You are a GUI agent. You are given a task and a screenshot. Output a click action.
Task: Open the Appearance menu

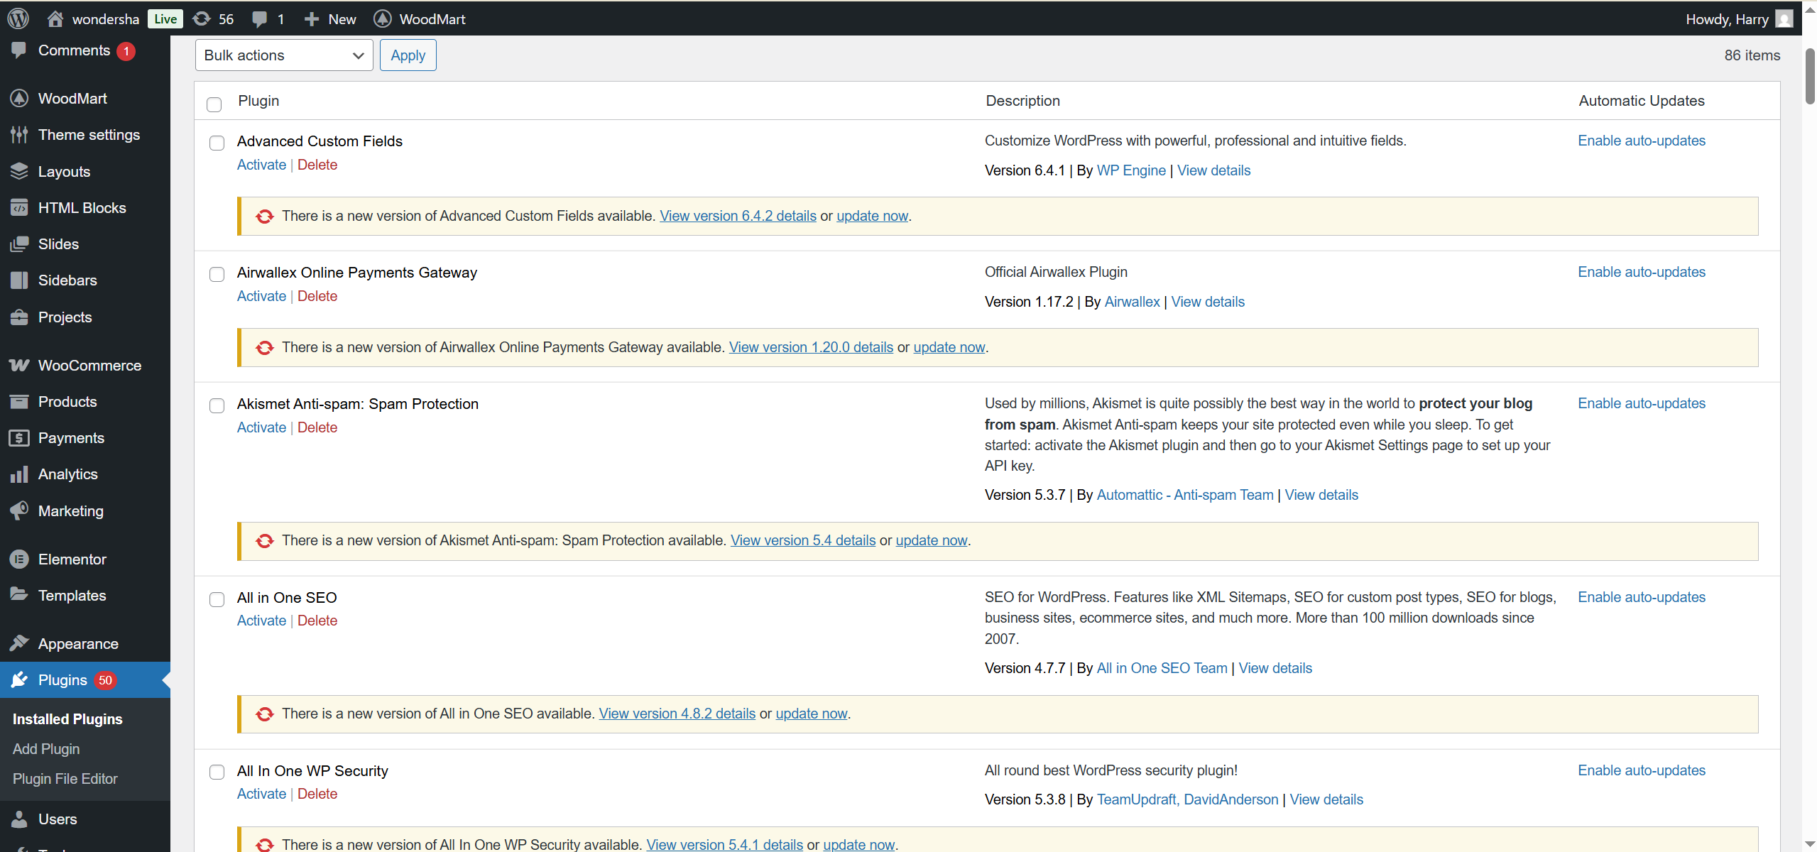(x=77, y=643)
